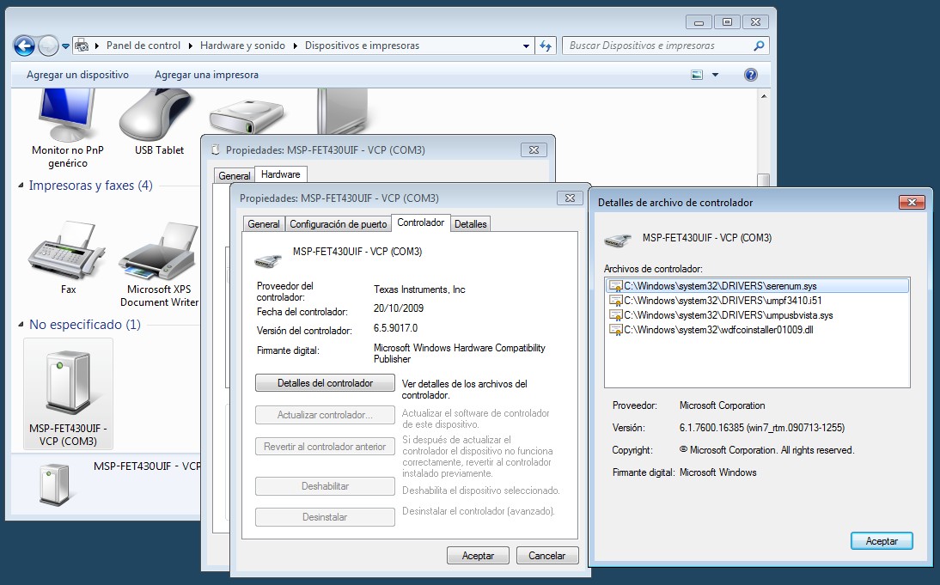Click the scroll up arrow of devices list

[x=764, y=96]
